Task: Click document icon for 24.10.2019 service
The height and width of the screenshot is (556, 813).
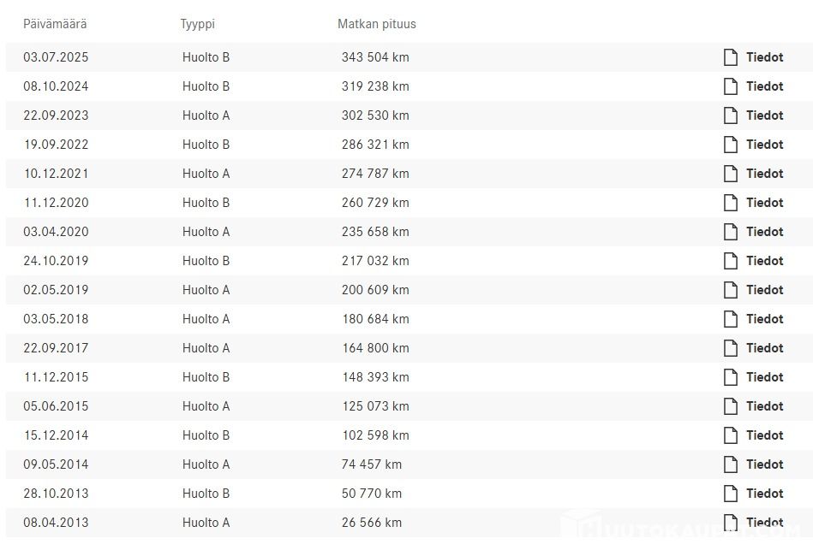Action: coord(731,261)
